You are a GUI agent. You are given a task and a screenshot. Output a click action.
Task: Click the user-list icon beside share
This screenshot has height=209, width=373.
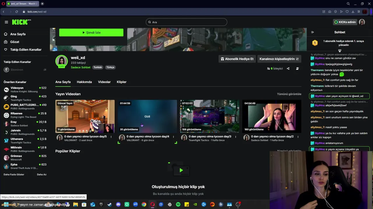pos(297,69)
